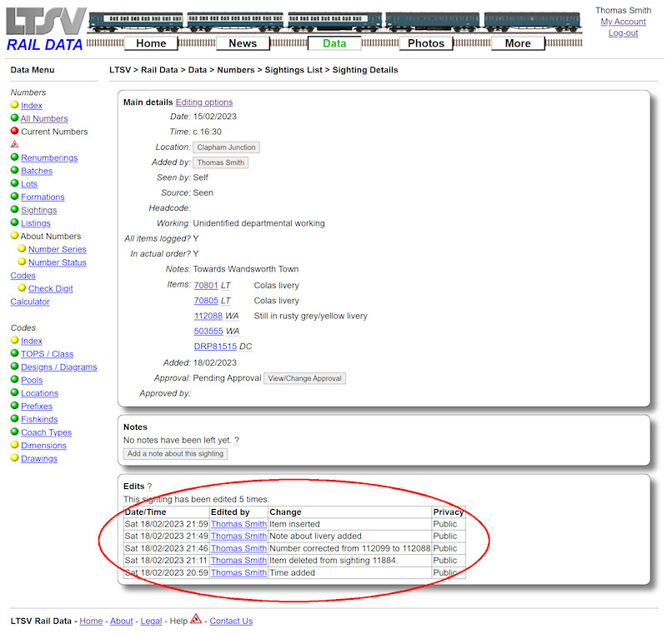667x634 pixels.
Task: Open the More tab
Action: [517, 43]
